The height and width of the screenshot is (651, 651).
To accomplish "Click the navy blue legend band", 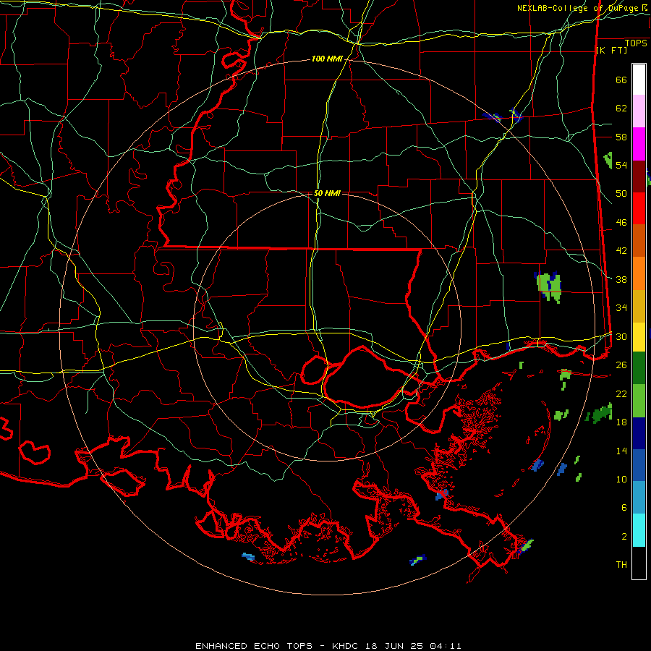I will pos(639,433).
